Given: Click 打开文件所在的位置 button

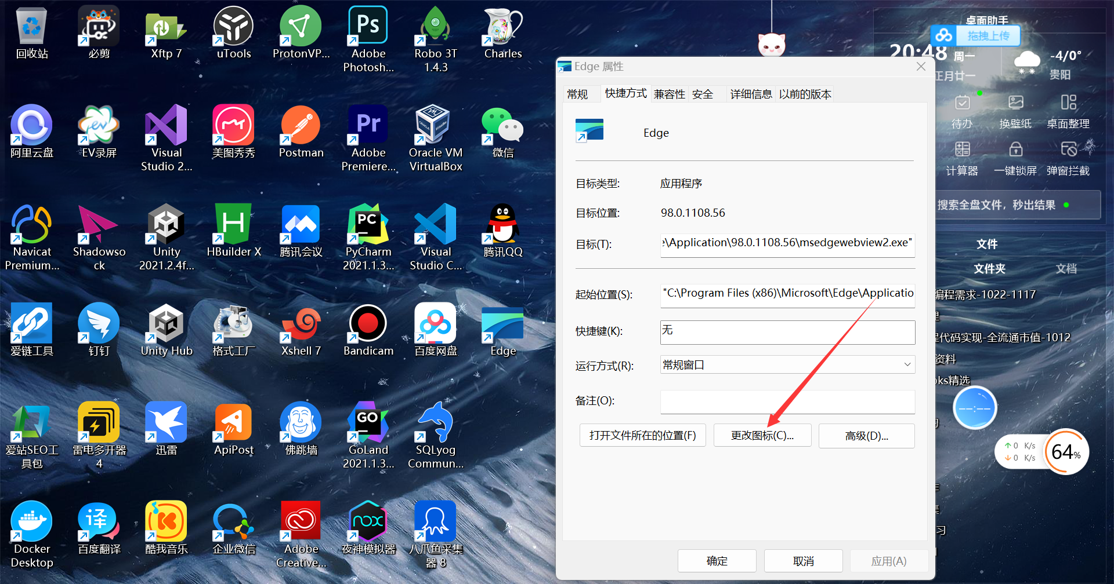Looking at the screenshot, I should pyautogui.click(x=642, y=435).
